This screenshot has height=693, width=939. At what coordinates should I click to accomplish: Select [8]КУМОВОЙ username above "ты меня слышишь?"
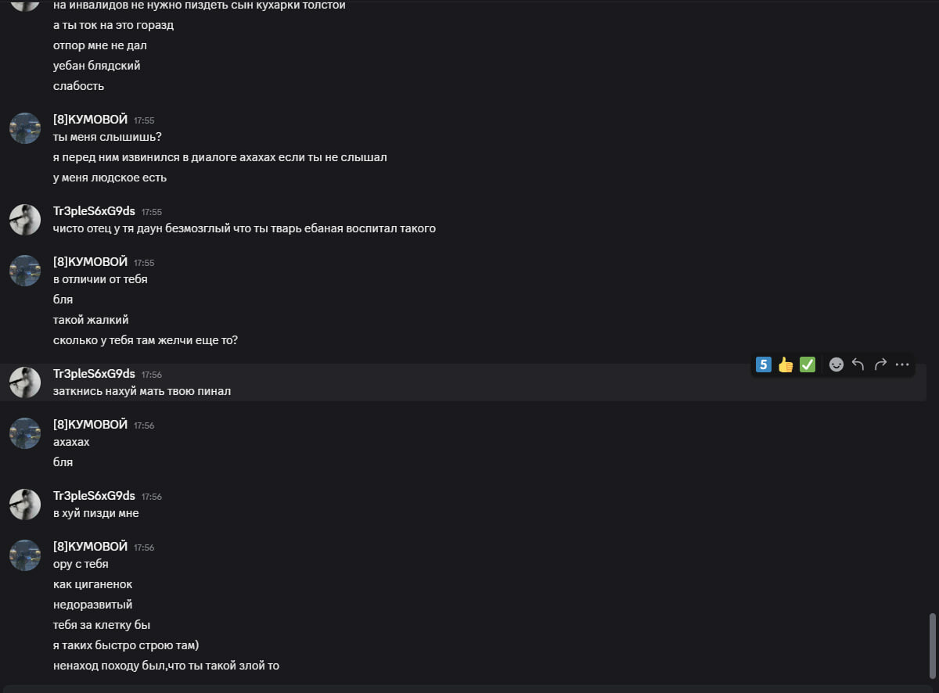[x=90, y=120]
